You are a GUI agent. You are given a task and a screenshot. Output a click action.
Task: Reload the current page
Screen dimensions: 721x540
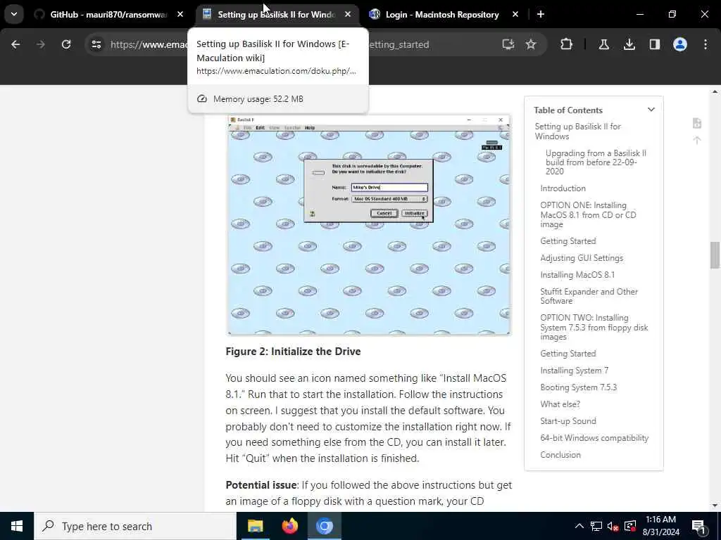(x=66, y=44)
